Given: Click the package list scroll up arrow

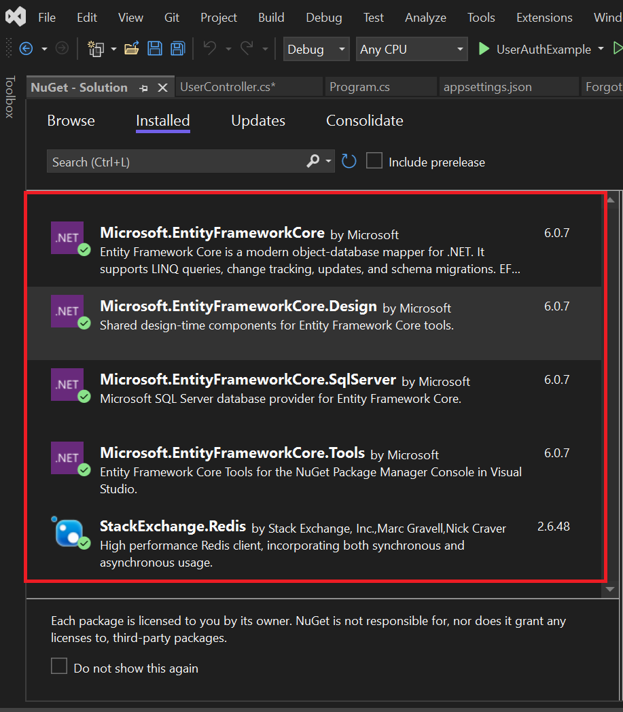Looking at the screenshot, I should [611, 200].
